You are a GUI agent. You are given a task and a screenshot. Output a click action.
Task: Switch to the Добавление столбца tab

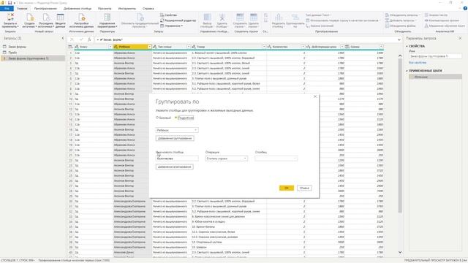pos(78,9)
